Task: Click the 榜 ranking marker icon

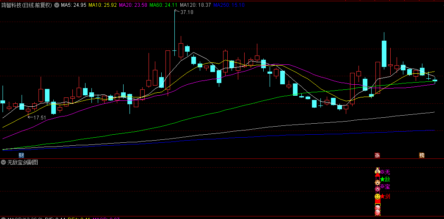Action: coord(422,155)
